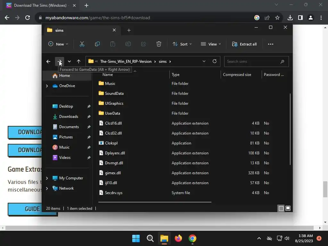This screenshot has height=246, width=328.
Task: Click the Delete trash can icon
Action: click(x=159, y=44)
